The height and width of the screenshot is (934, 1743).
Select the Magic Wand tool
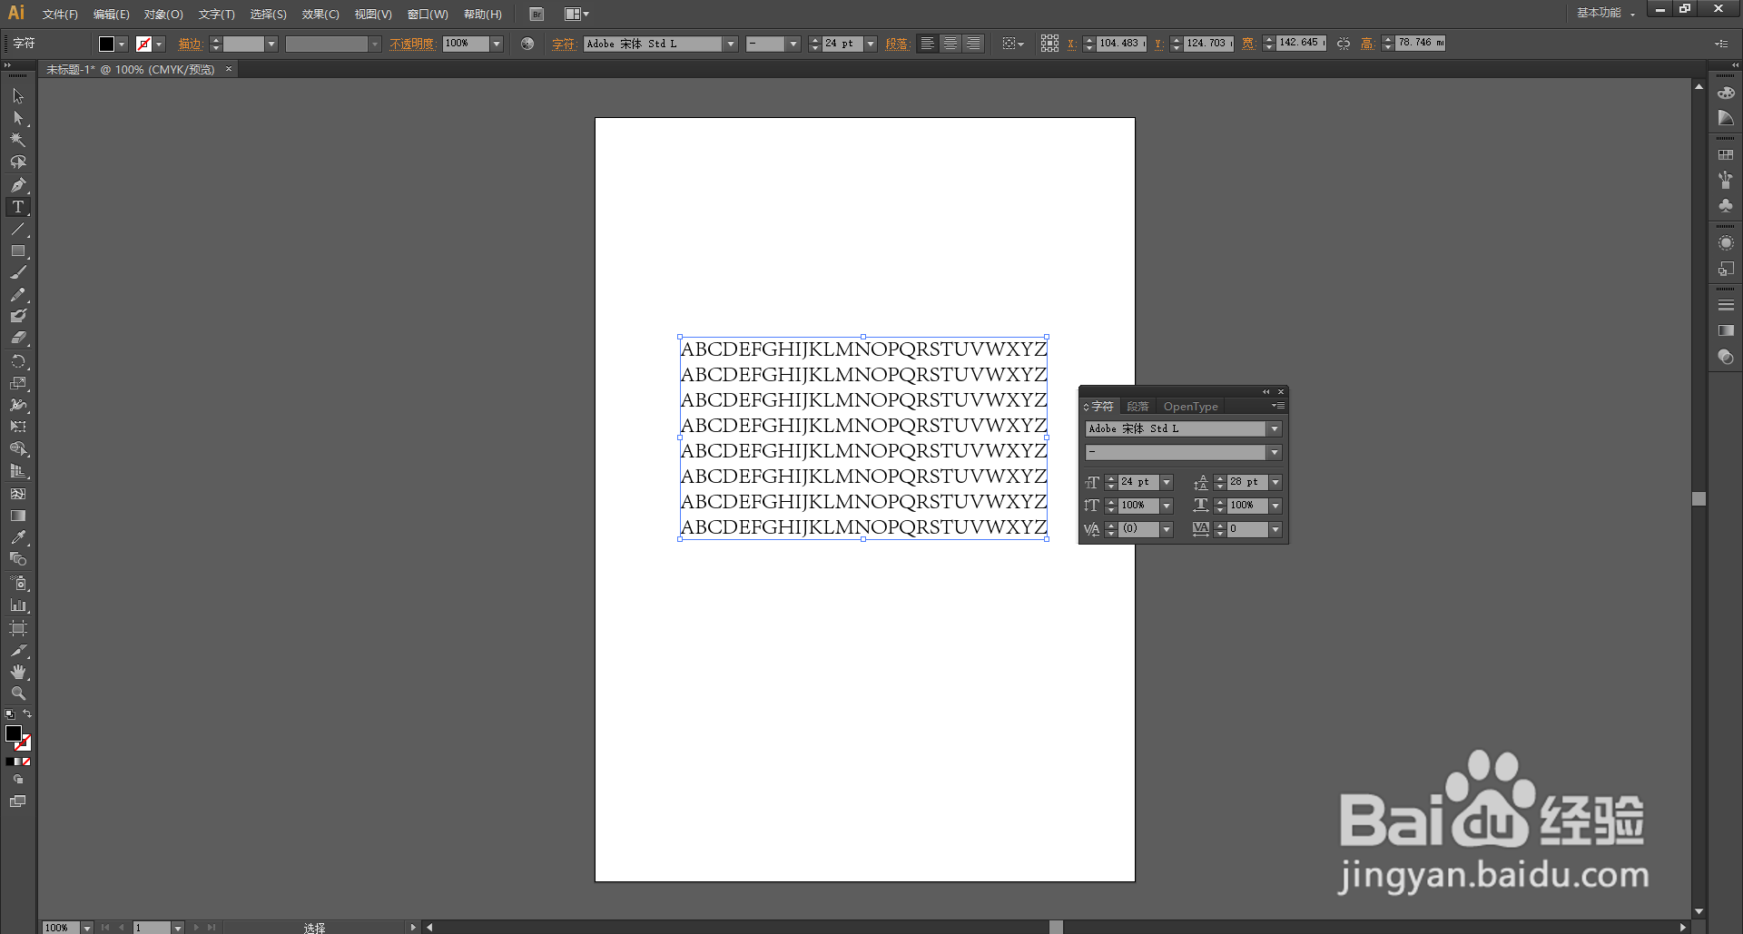coord(18,140)
